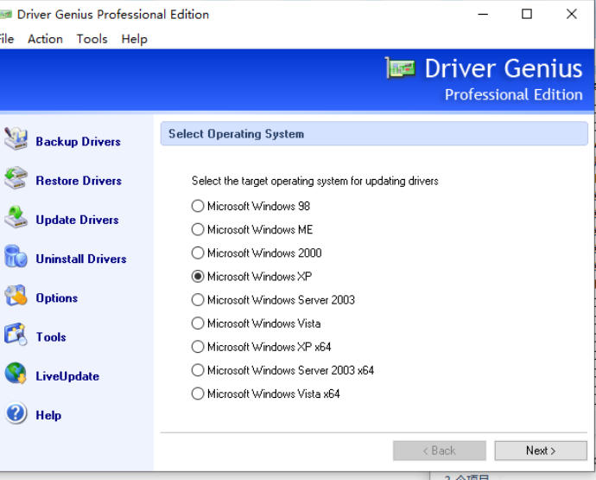Screen dimensions: 596x480
Task: Select Microsoft Windows XP x64 option
Action: [198, 347]
